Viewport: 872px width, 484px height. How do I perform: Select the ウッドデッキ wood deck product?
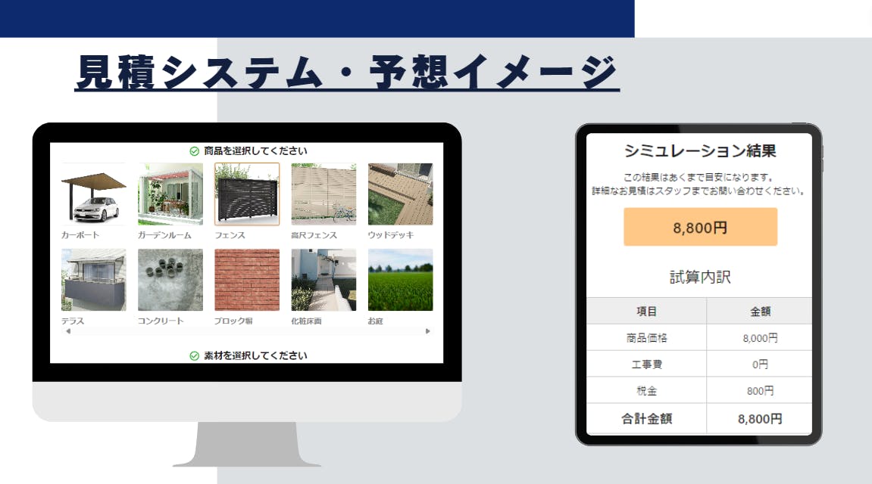click(400, 194)
